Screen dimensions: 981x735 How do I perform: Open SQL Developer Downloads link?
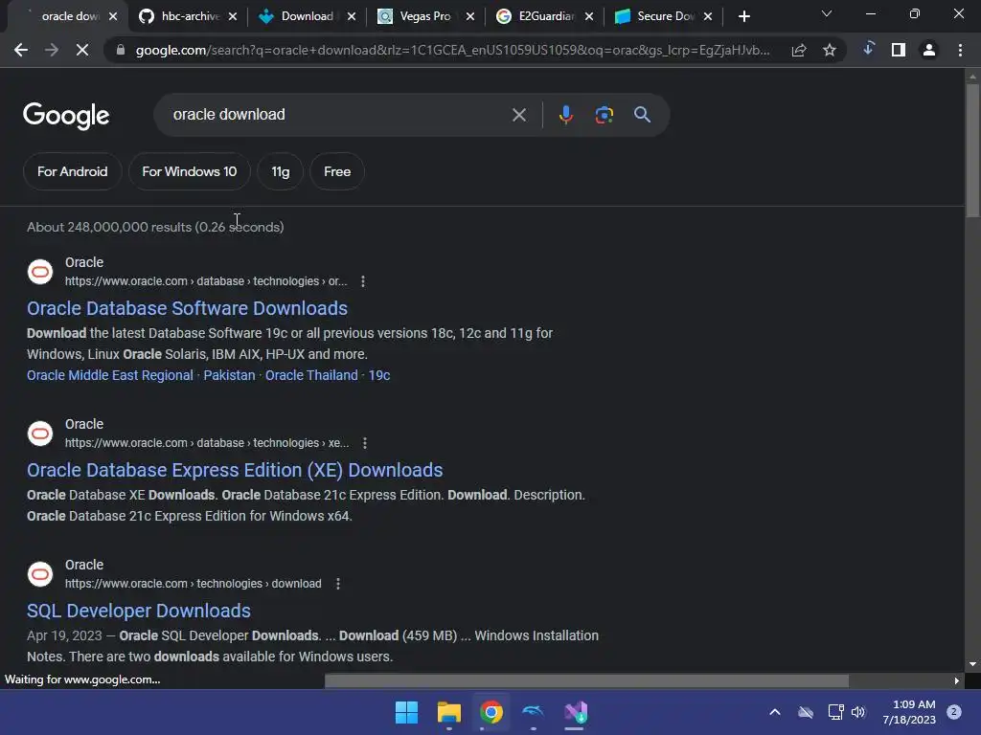tap(139, 611)
